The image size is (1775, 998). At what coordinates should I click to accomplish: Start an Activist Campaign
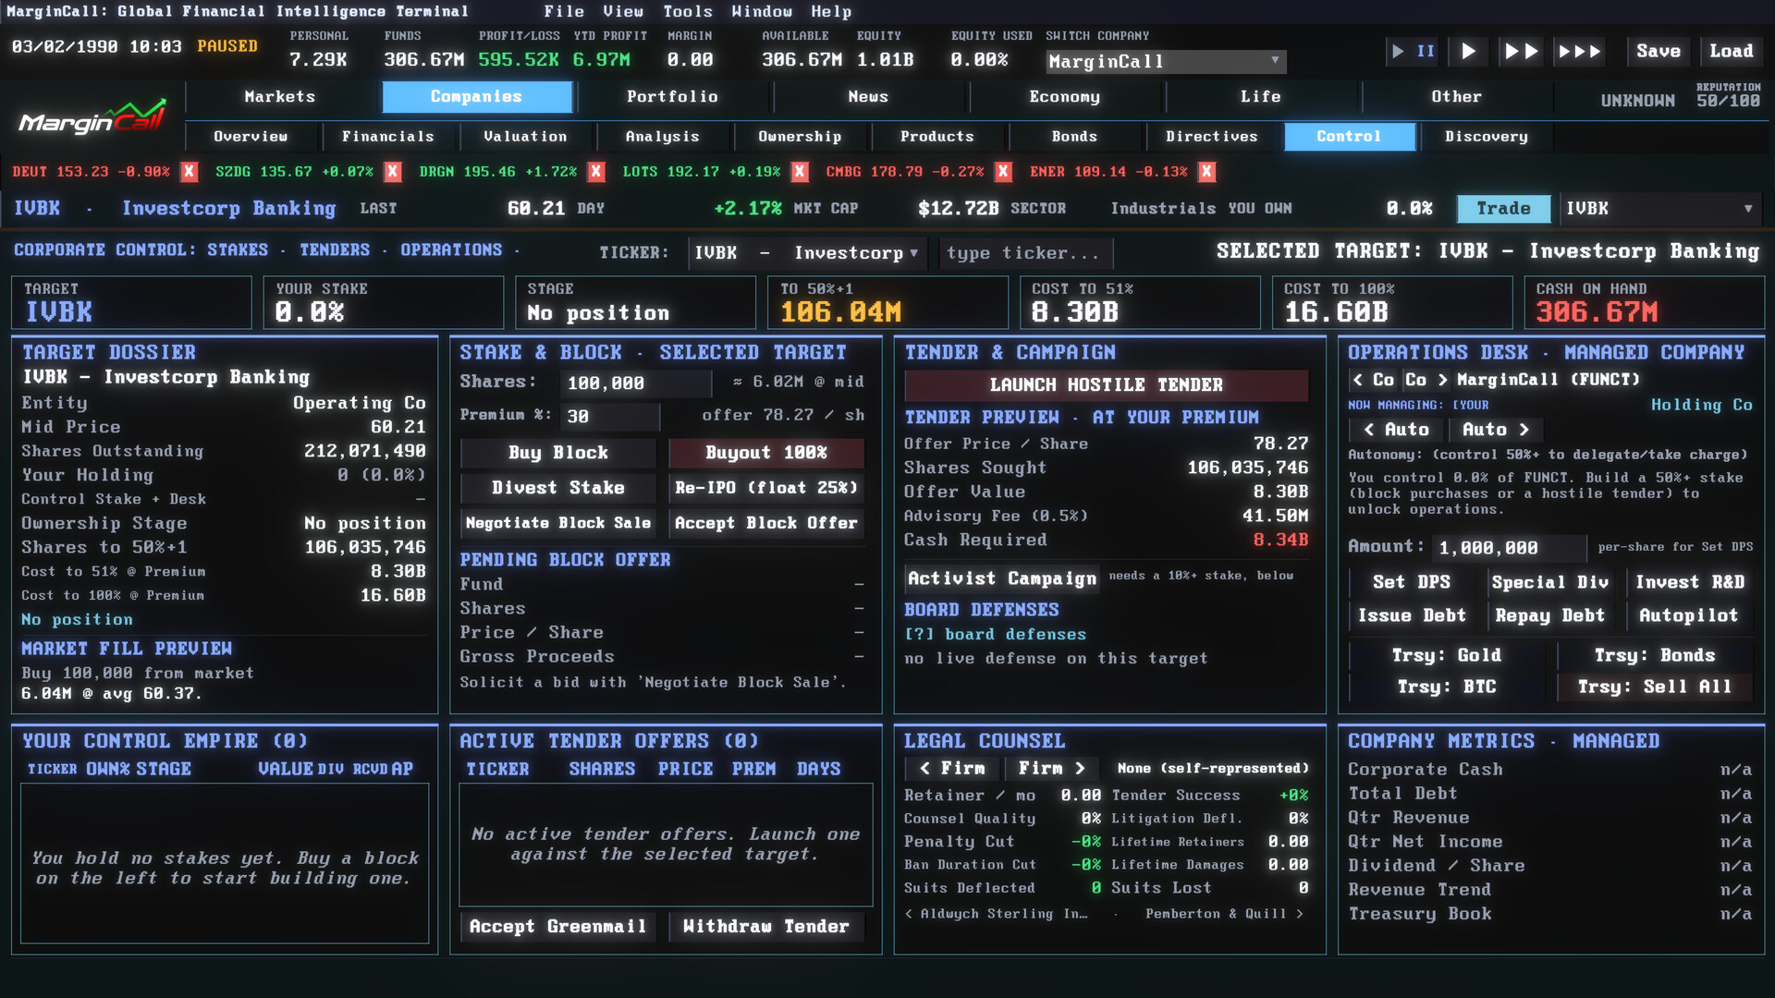point(1002,578)
